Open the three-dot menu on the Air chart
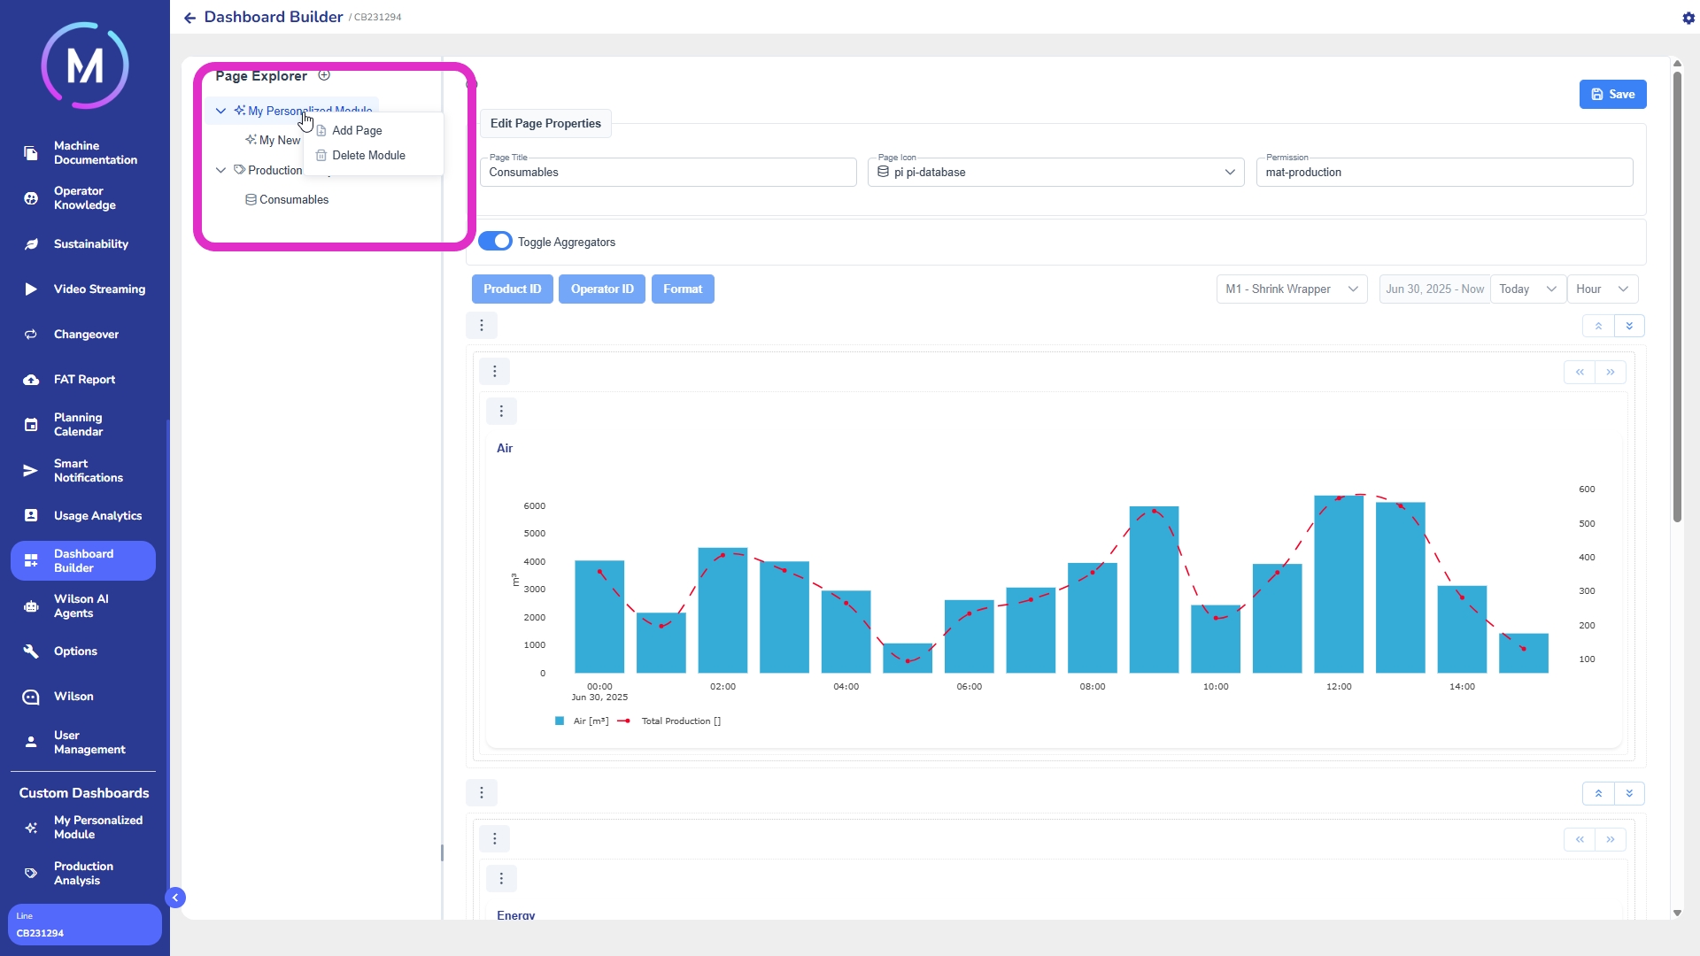 [x=501, y=411]
